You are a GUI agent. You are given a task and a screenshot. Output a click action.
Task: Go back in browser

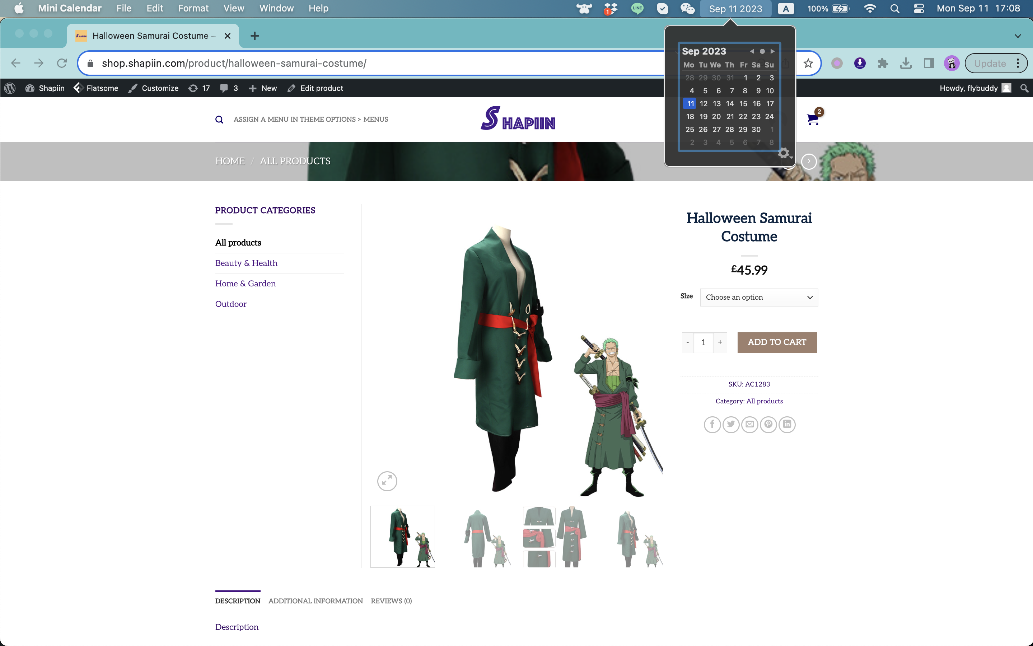pyautogui.click(x=16, y=63)
